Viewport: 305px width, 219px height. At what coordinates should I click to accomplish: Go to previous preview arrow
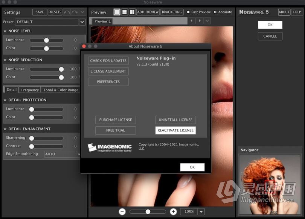pyautogui.click(x=192, y=21)
